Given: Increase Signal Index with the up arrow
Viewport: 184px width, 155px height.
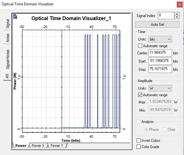Looking at the screenshot, I should pyautogui.click(x=177, y=14).
